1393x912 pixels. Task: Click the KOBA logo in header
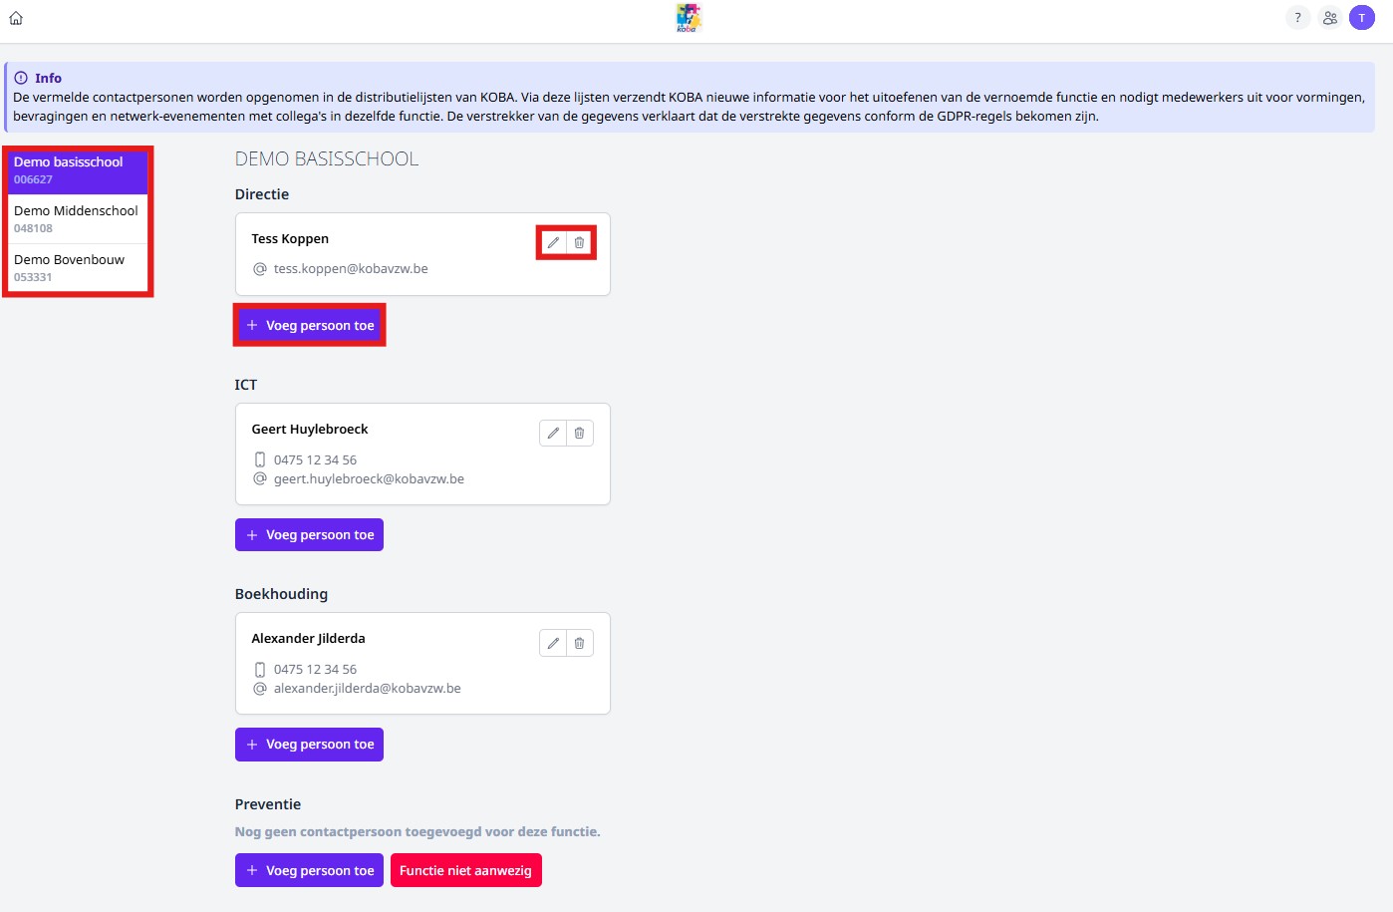(x=689, y=18)
